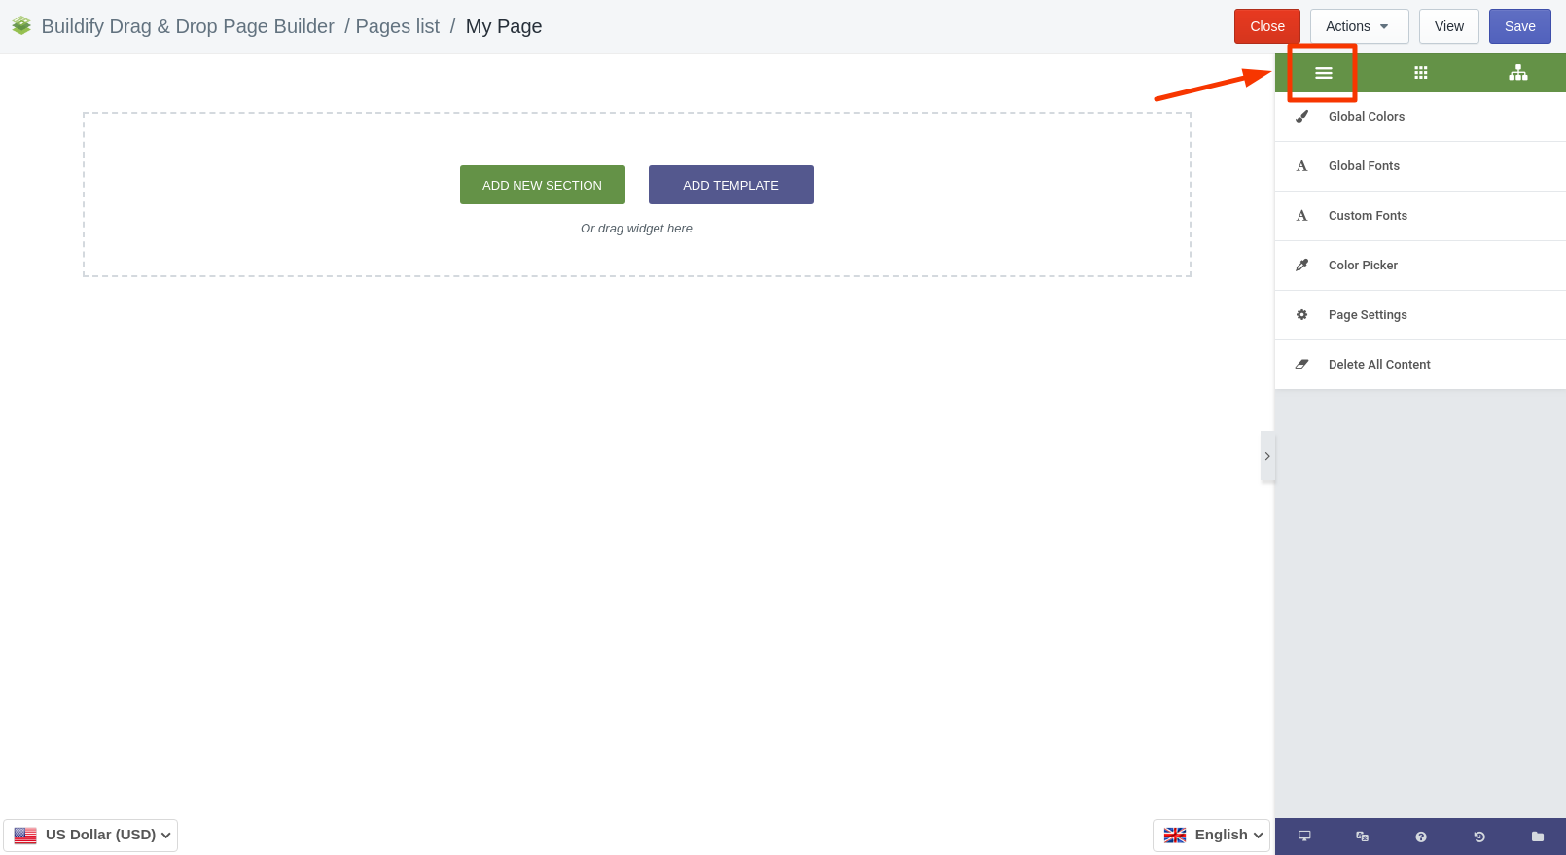The width and height of the screenshot is (1566, 855).
Task: Open the revision history icon
Action: [x=1478, y=837]
